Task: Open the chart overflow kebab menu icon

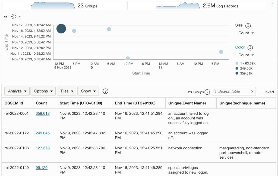Action: pyautogui.click(x=273, y=5)
